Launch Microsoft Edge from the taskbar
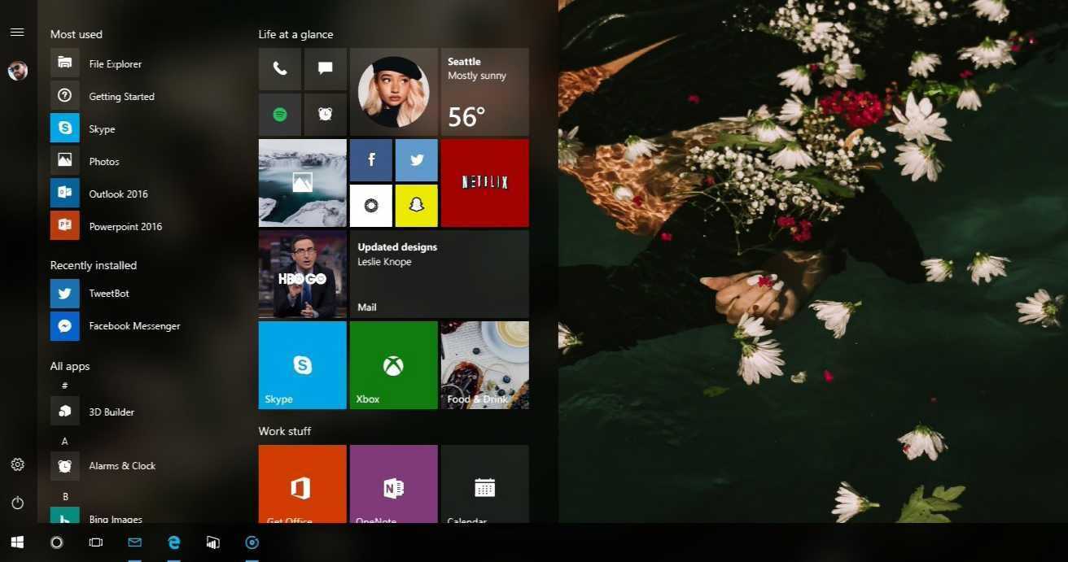Image resolution: width=1068 pixels, height=562 pixels. point(173,542)
